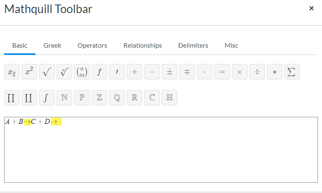Insert the plus-minus symbol
This screenshot has width=322, height=193.
coord(169,72)
